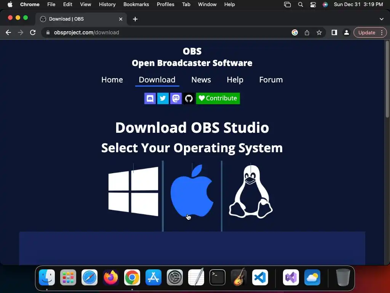Bookmark this page with the star icon
The image size is (390, 293).
pyautogui.click(x=319, y=33)
